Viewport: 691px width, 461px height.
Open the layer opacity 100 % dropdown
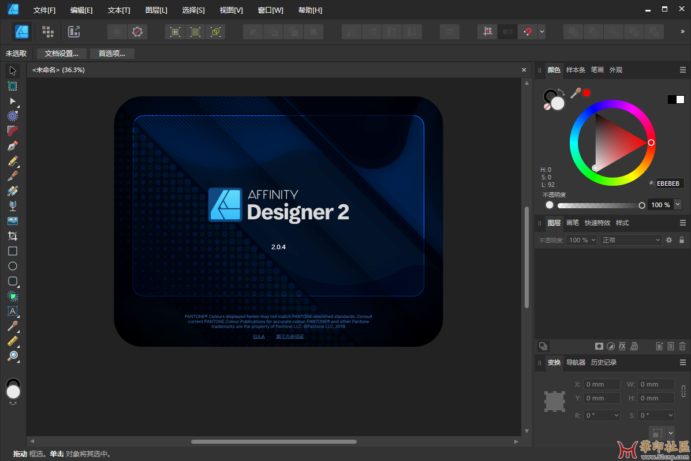pyautogui.click(x=582, y=240)
